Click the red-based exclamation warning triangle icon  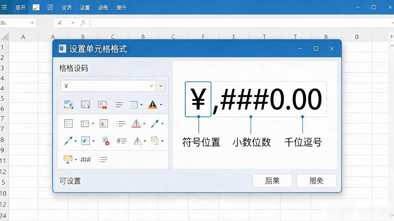(136, 124)
